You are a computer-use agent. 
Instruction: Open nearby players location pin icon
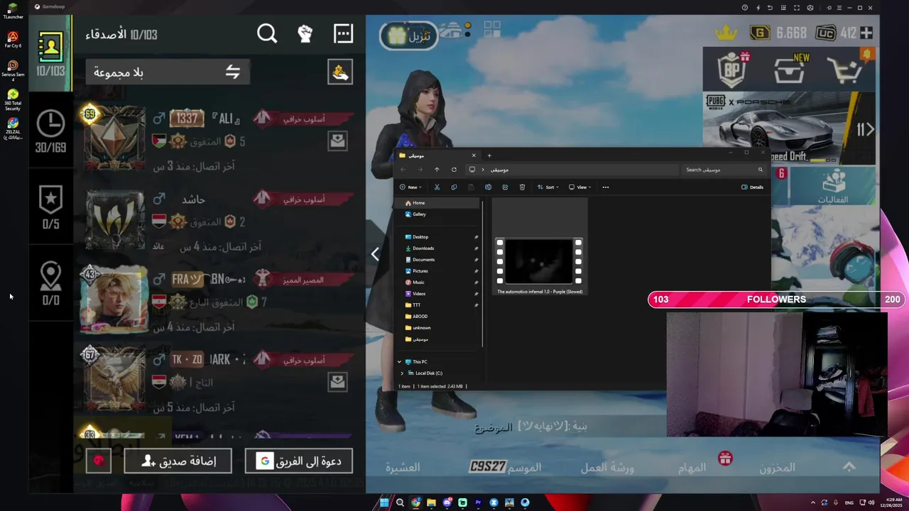click(50, 276)
